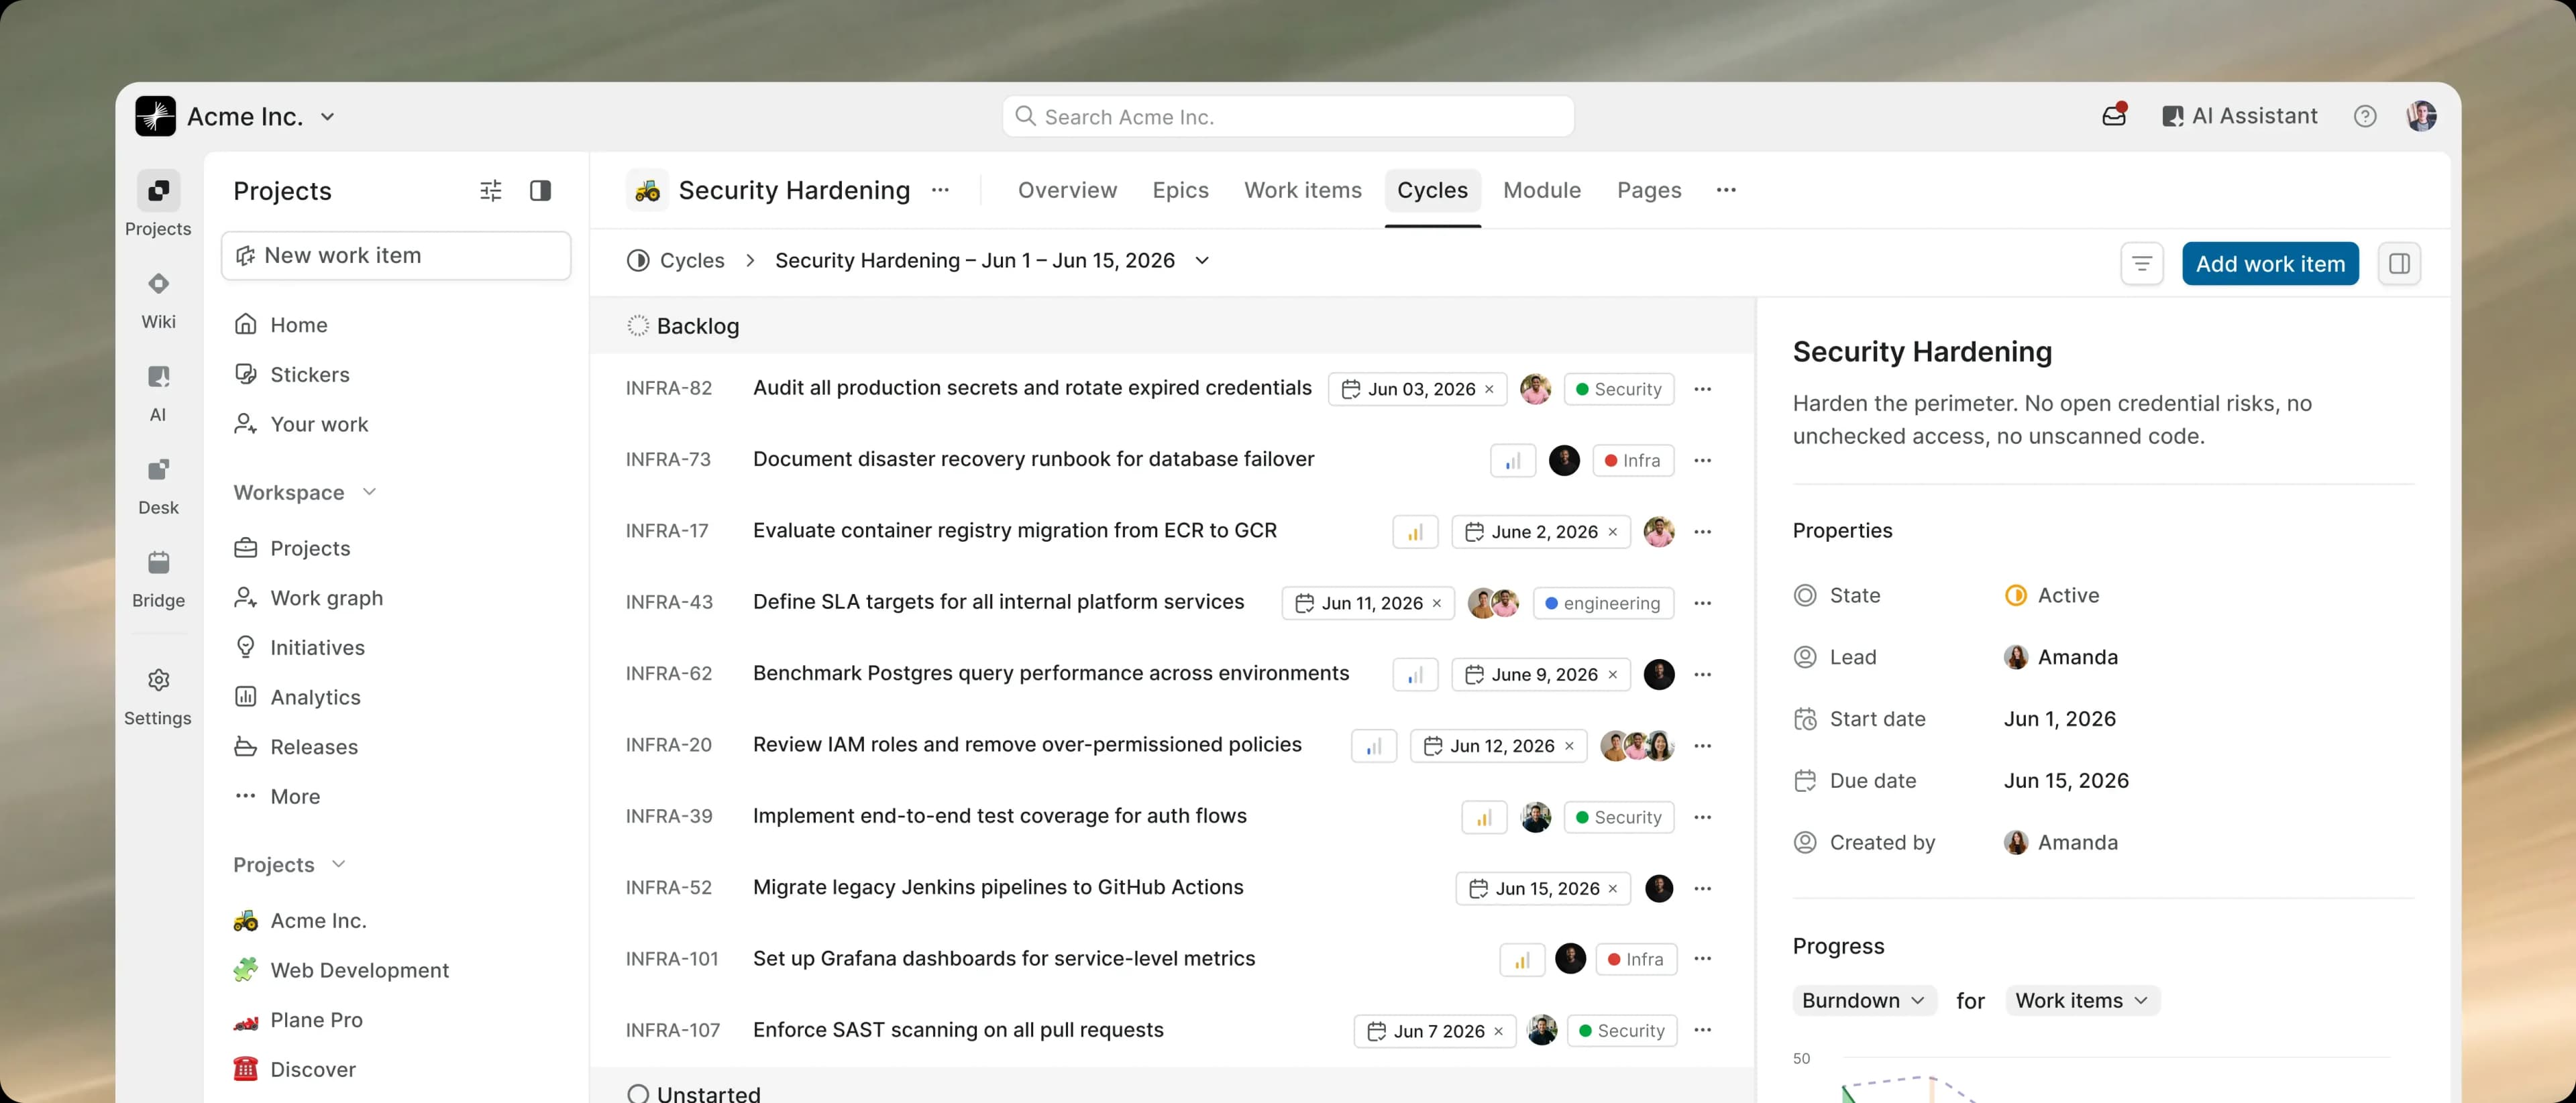
Task: Open more options for INFRA-43
Action: coord(1703,603)
